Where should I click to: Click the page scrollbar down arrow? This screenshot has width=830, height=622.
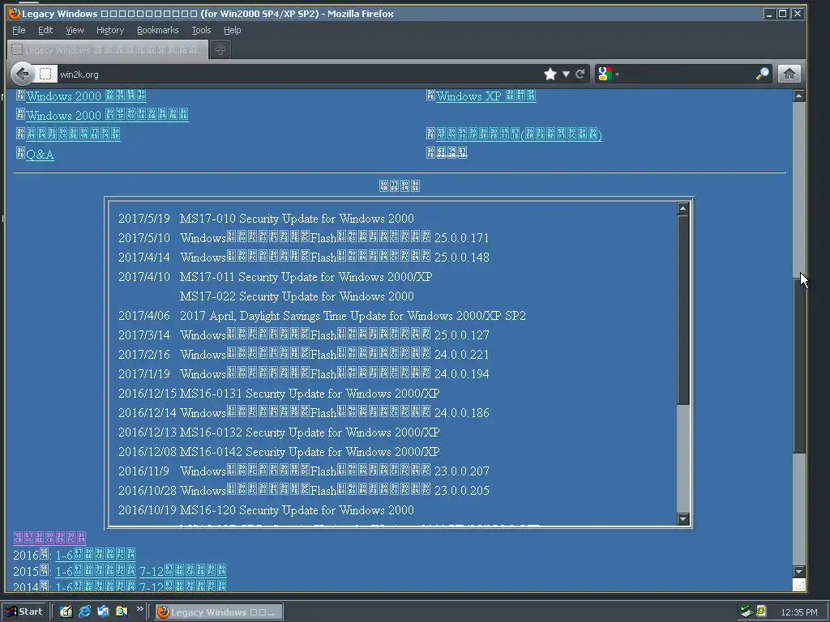pyautogui.click(x=798, y=571)
